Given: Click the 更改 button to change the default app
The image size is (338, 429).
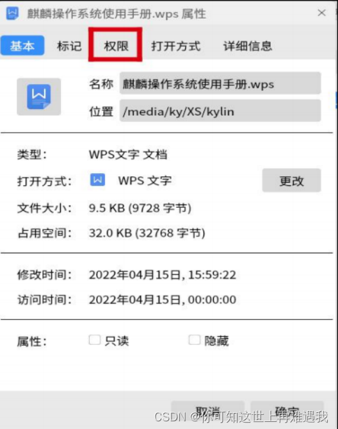Looking at the screenshot, I should pyautogui.click(x=291, y=181).
